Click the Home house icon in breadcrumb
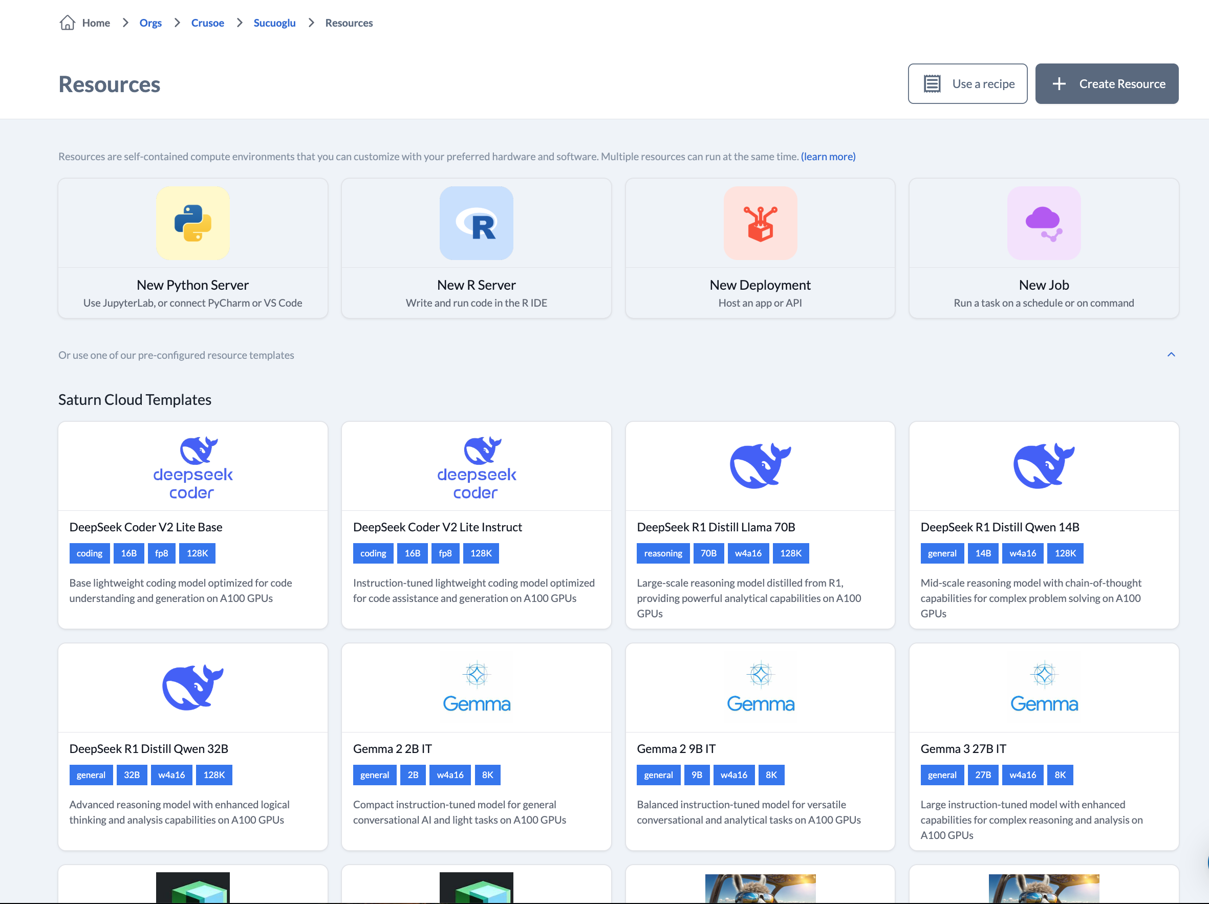The width and height of the screenshot is (1209, 904). click(67, 23)
